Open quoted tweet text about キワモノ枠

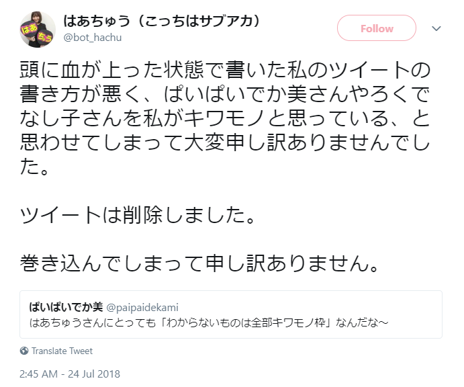[209, 322]
